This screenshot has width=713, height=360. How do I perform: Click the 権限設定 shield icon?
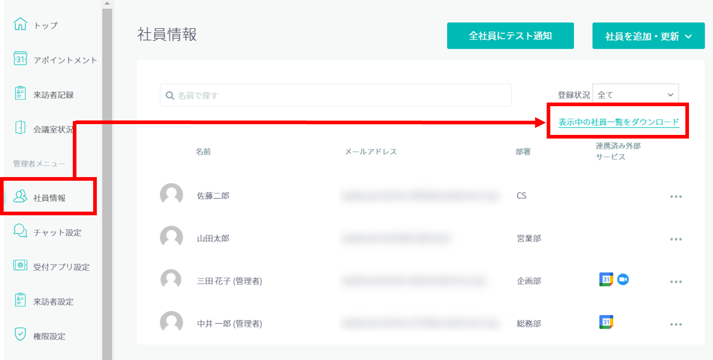20,335
